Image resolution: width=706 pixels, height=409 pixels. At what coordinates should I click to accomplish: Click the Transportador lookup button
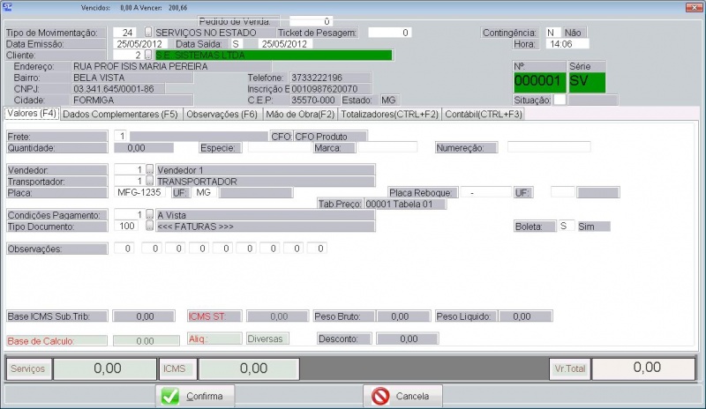pos(149,181)
